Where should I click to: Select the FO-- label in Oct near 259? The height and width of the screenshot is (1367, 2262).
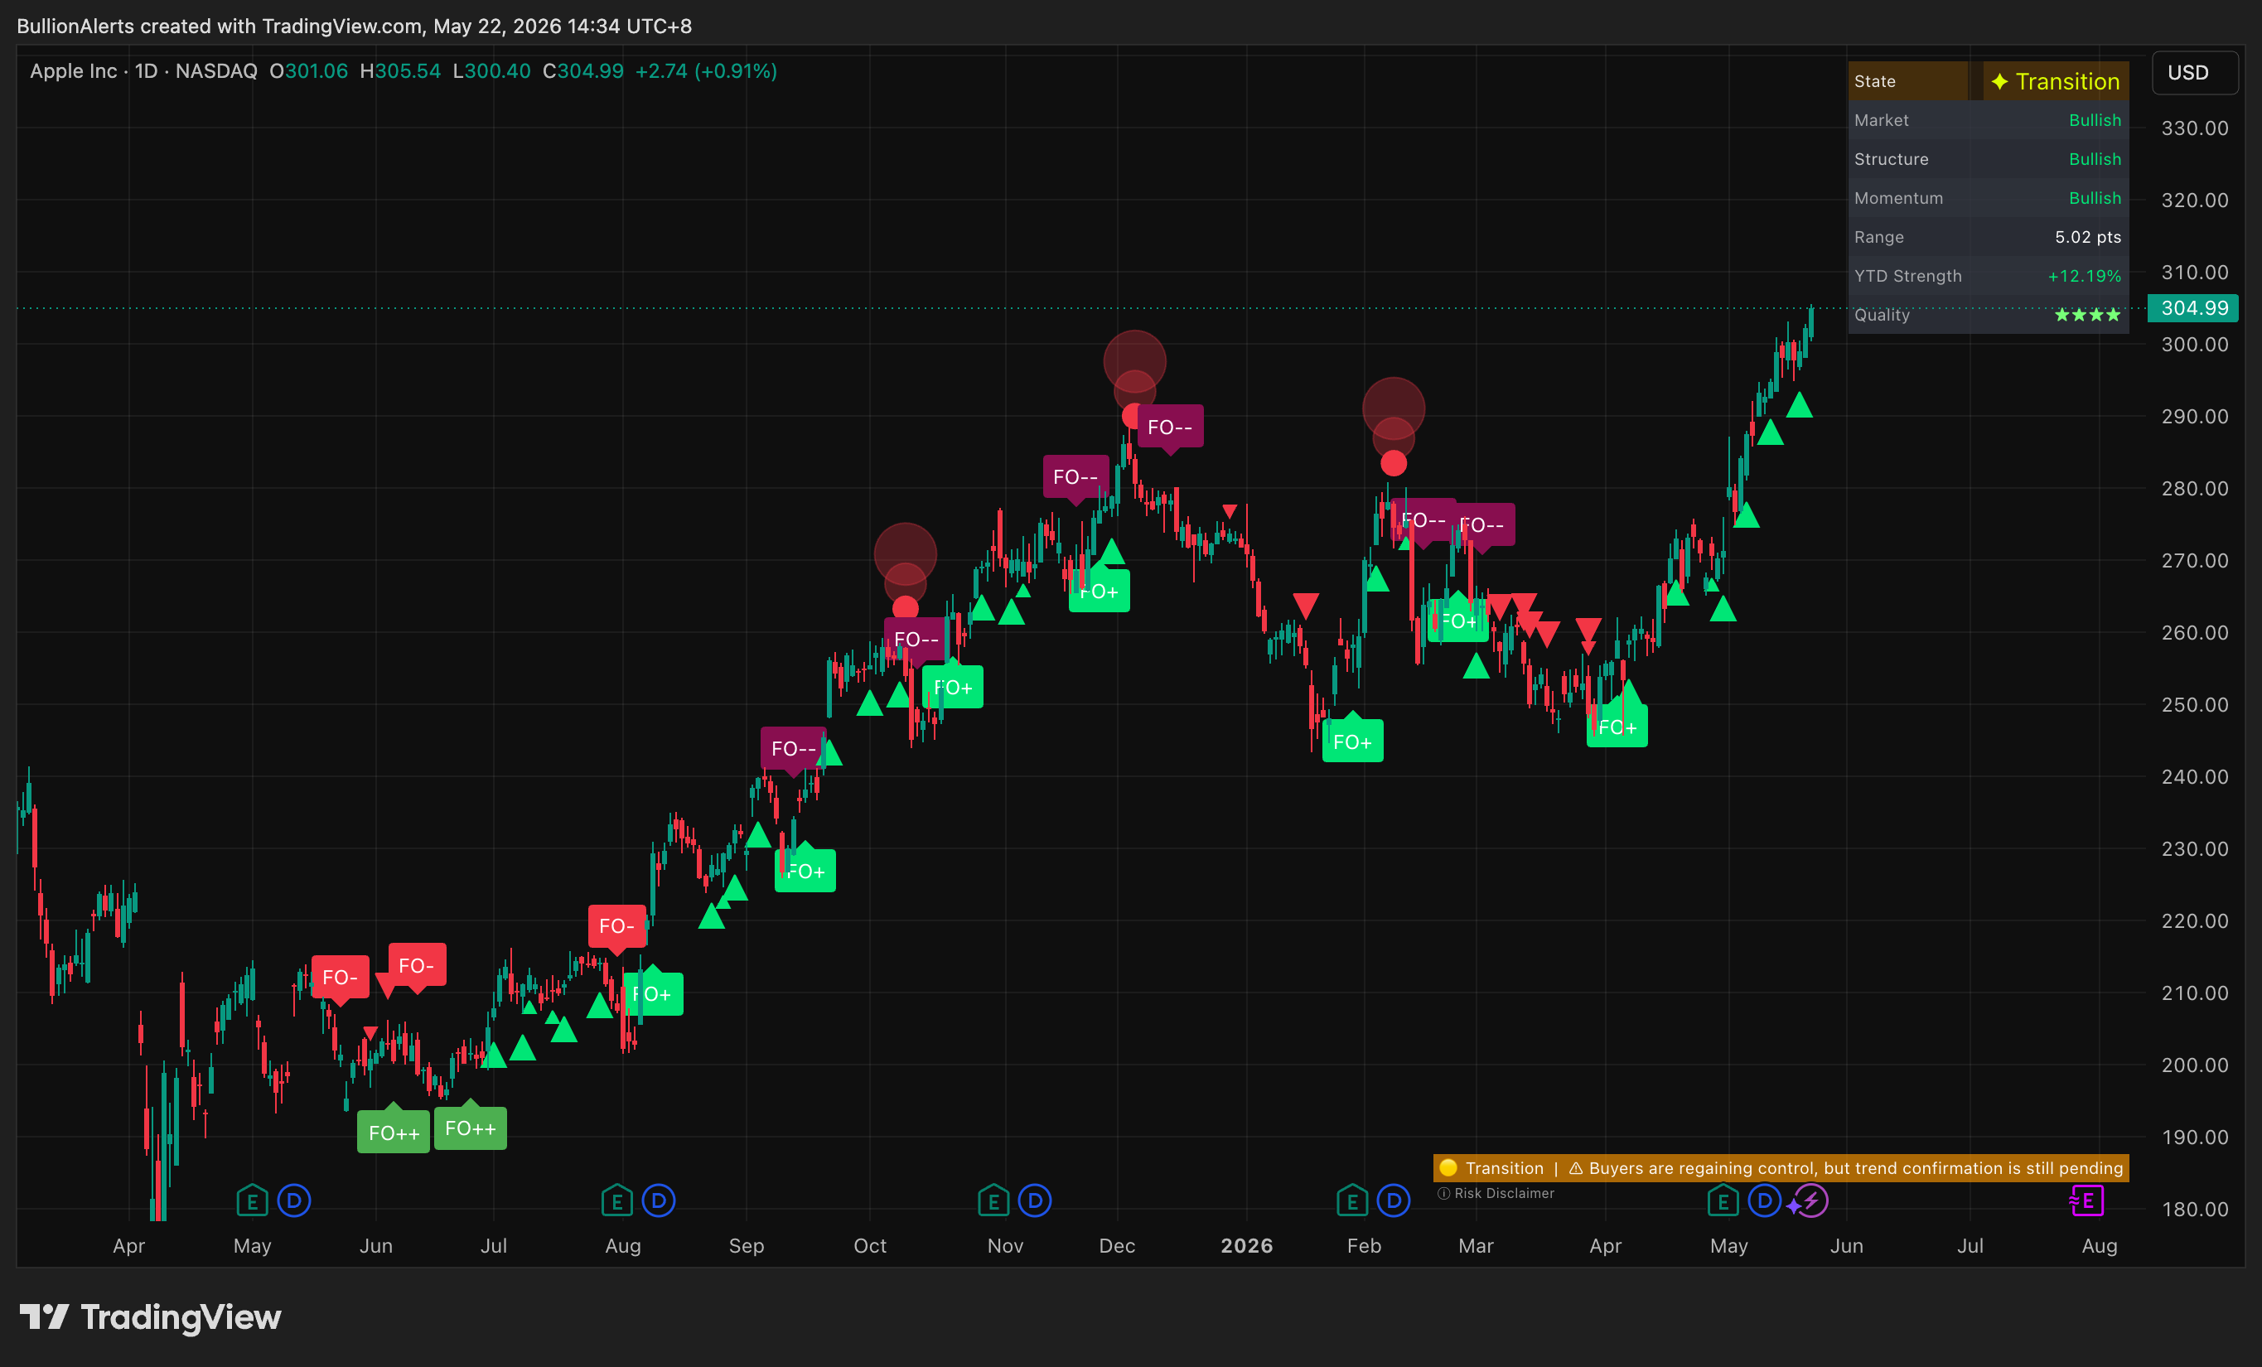click(x=916, y=639)
